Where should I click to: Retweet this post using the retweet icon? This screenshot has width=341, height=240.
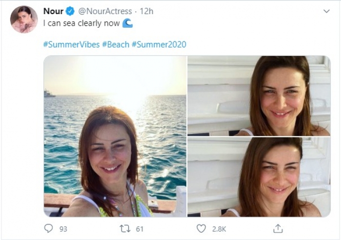[x=124, y=228]
